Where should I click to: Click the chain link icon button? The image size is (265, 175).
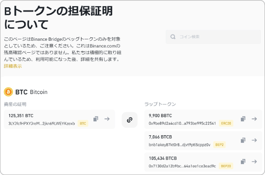pyautogui.click(x=130, y=120)
